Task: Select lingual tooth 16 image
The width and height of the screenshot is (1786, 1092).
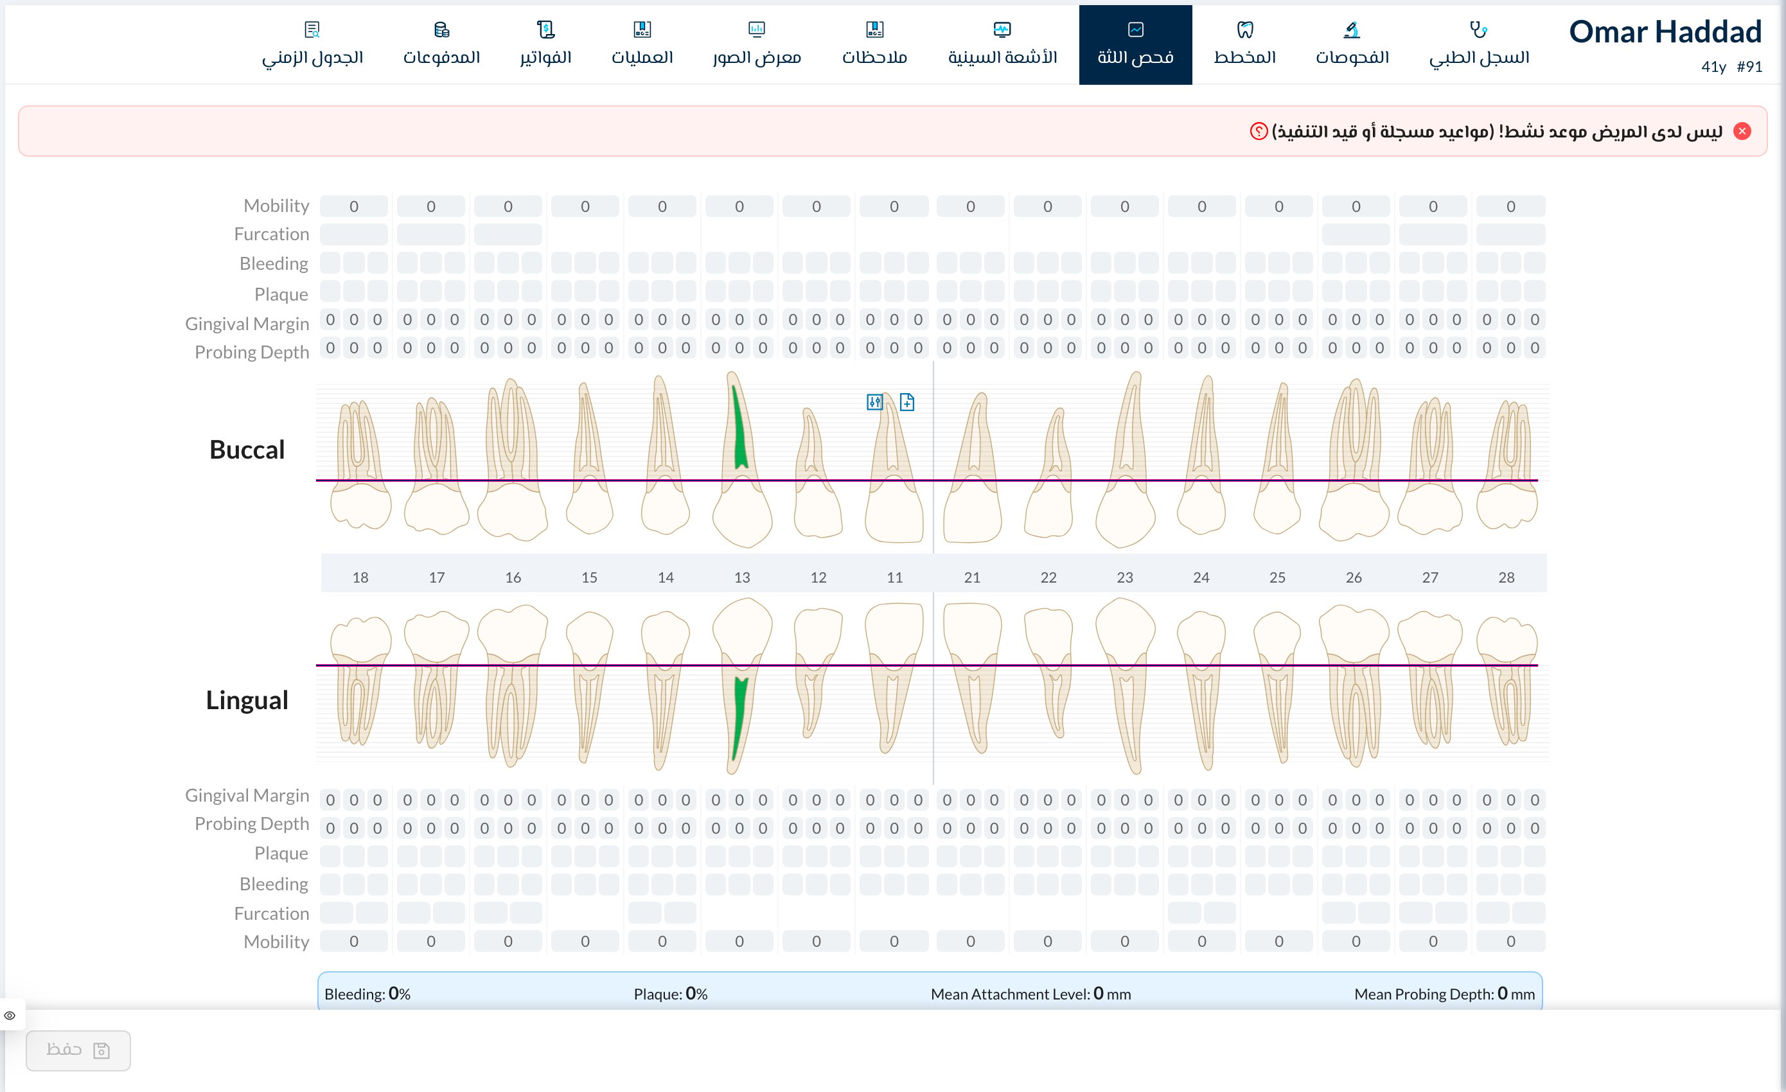Action: 513,685
